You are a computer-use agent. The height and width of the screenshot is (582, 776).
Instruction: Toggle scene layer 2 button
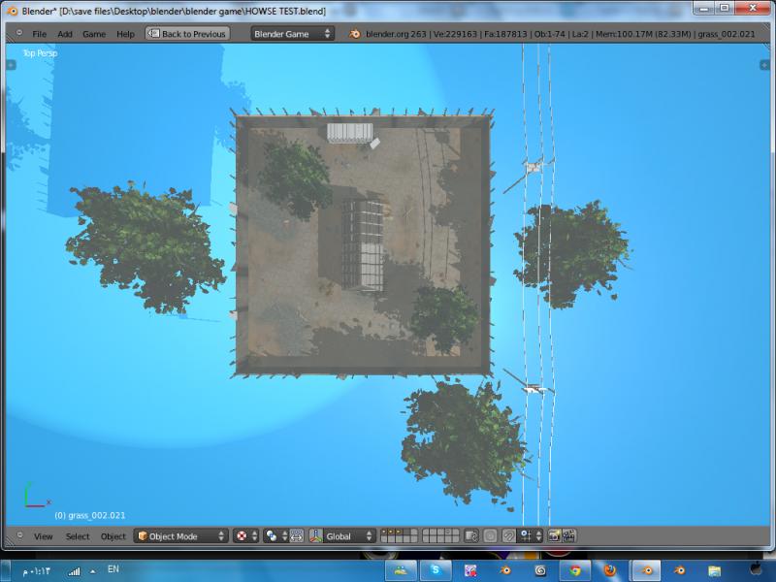392,532
